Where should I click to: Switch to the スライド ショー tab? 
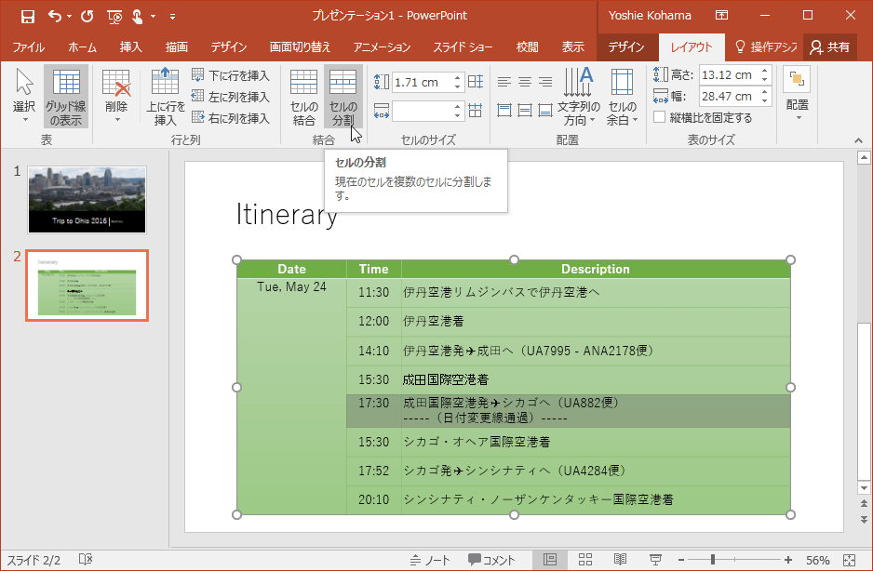point(463,47)
